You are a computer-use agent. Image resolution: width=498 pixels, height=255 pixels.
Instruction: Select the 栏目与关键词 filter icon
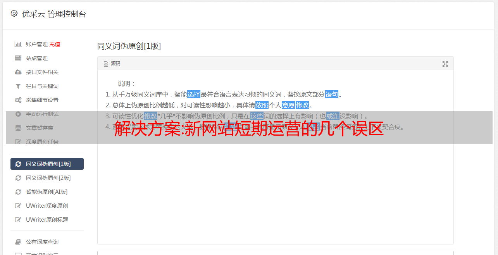click(x=18, y=86)
